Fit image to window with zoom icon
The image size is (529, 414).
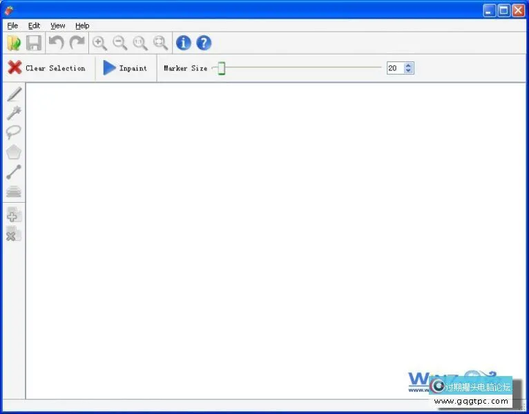(160, 43)
